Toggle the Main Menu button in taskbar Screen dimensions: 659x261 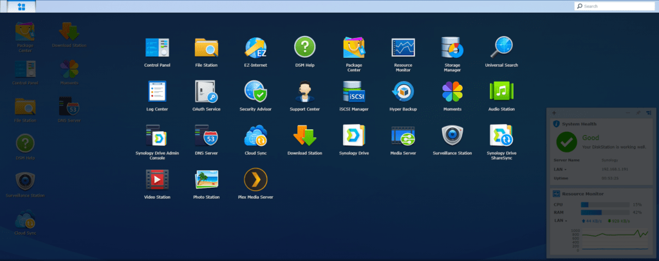click(22, 6)
